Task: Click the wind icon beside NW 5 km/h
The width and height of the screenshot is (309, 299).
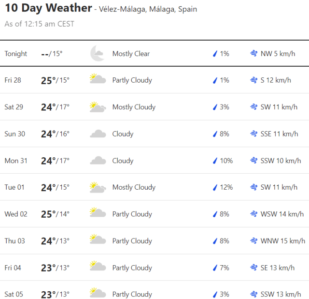Action: pyautogui.click(x=253, y=54)
